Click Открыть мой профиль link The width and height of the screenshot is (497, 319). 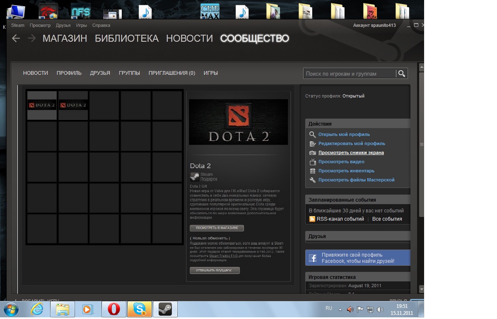pyautogui.click(x=344, y=135)
